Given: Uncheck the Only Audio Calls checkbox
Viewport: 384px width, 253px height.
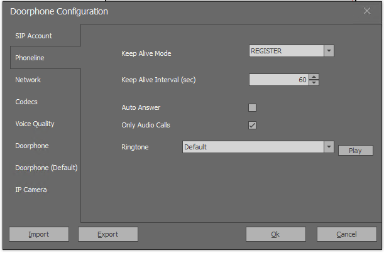Looking at the screenshot, I should [x=252, y=126].
